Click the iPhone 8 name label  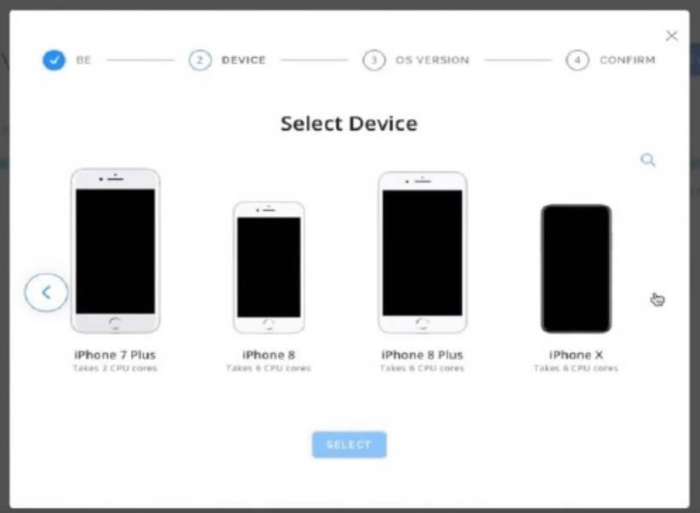click(x=268, y=355)
